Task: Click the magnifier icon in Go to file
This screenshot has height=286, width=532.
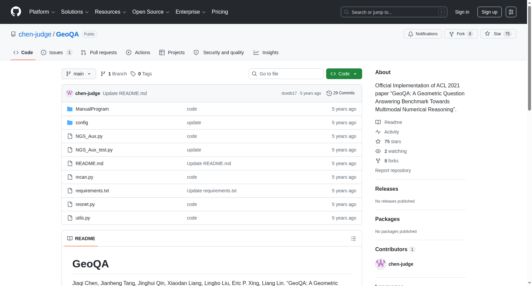Action: click(254, 74)
